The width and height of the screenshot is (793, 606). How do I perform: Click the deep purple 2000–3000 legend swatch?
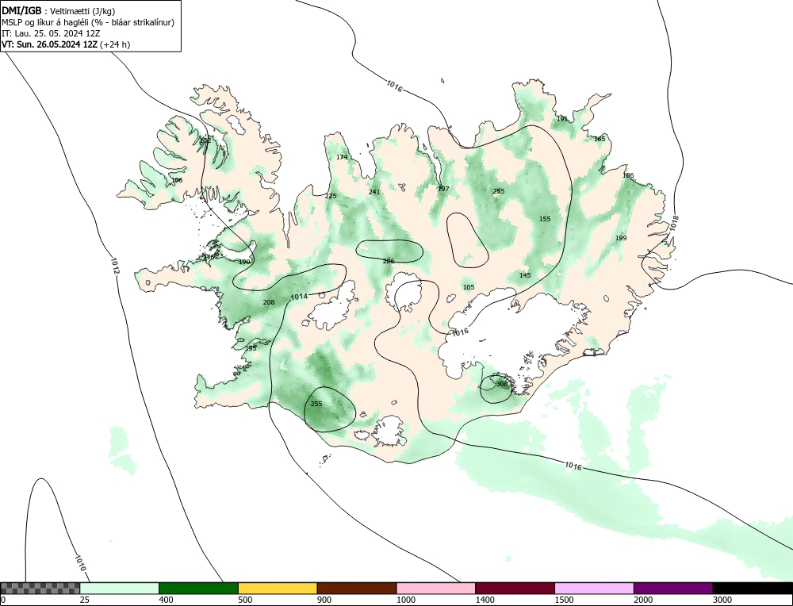point(673,589)
